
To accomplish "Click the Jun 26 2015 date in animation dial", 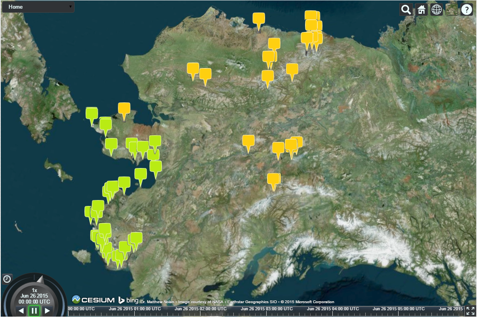I will click(34, 296).
